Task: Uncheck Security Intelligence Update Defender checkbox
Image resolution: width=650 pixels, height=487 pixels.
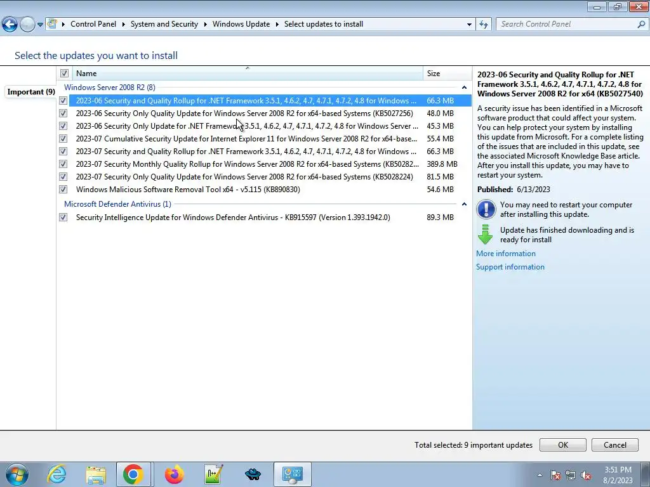Action: (x=63, y=217)
